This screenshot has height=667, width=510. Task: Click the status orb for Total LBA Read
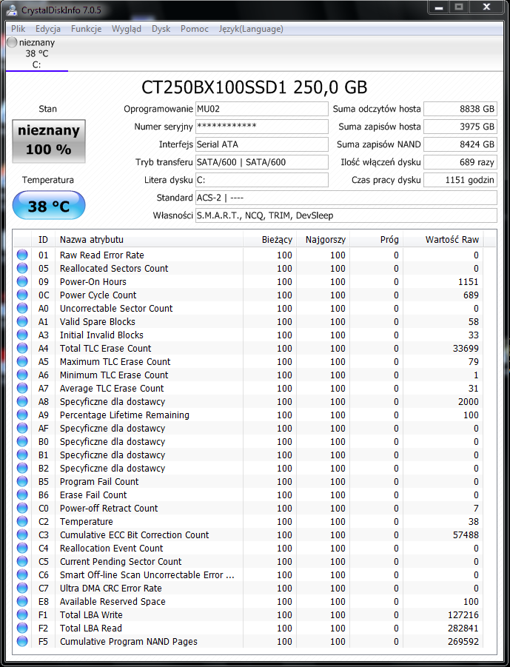tap(22, 628)
